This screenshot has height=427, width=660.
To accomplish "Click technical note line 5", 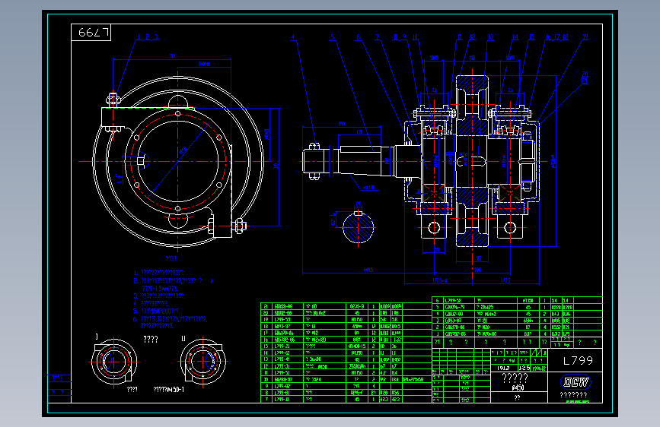I will [x=157, y=311].
